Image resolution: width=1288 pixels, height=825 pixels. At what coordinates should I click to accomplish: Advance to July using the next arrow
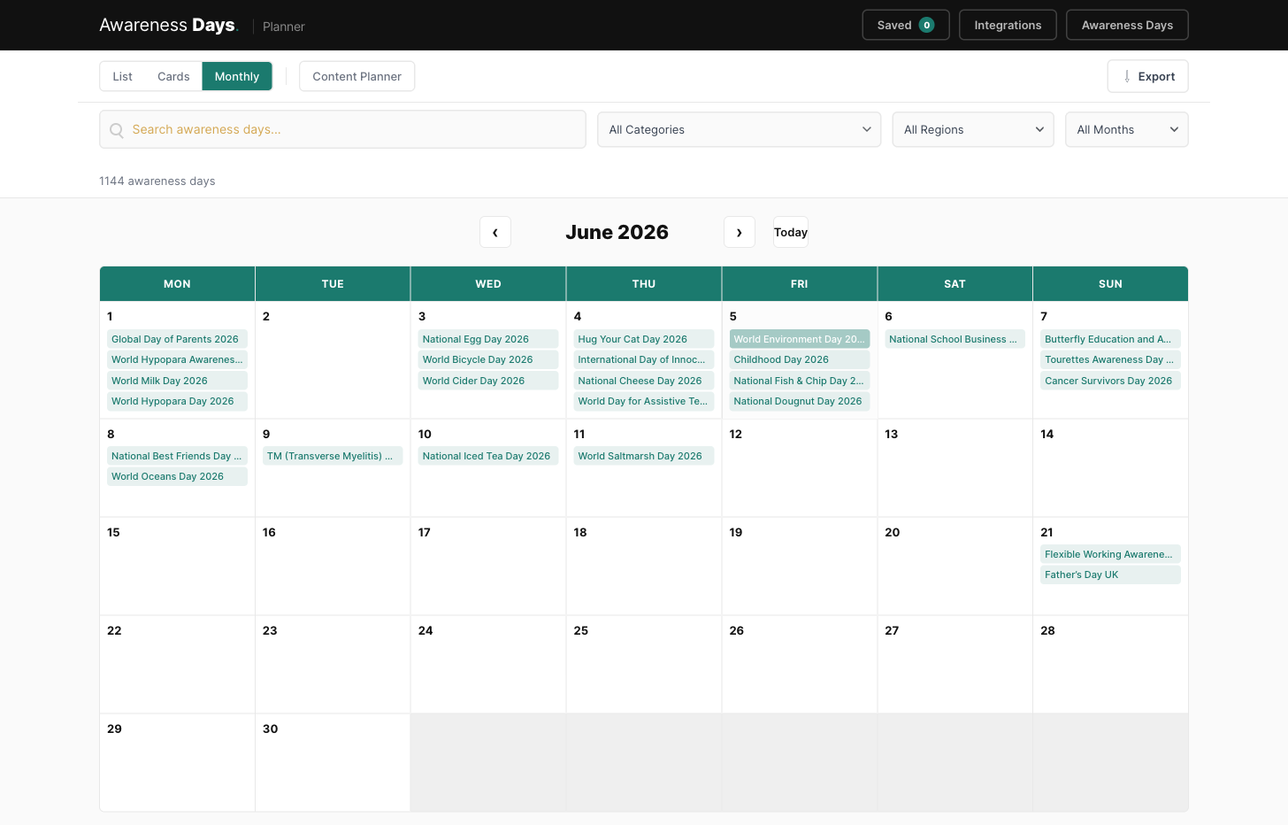coord(740,232)
